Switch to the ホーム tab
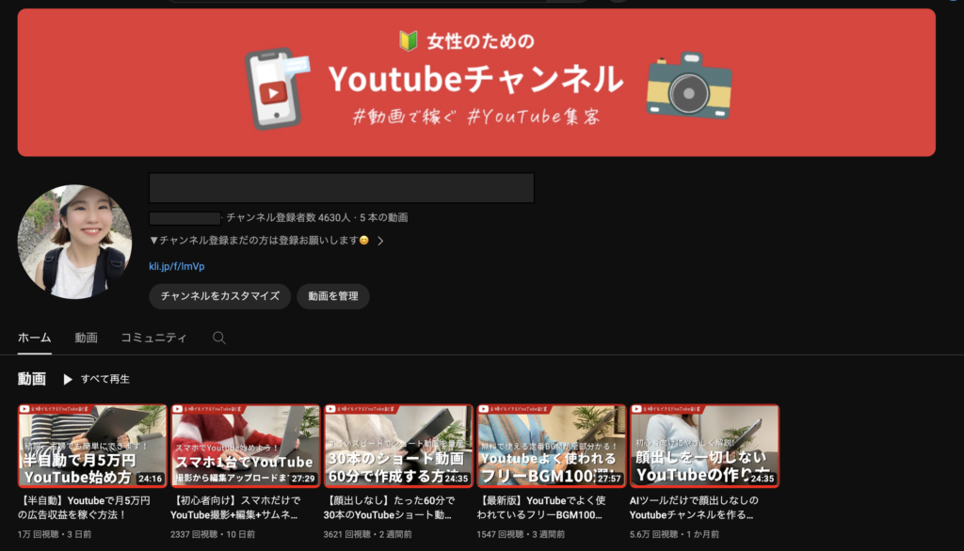Screen dimensions: 964x551 [35, 338]
